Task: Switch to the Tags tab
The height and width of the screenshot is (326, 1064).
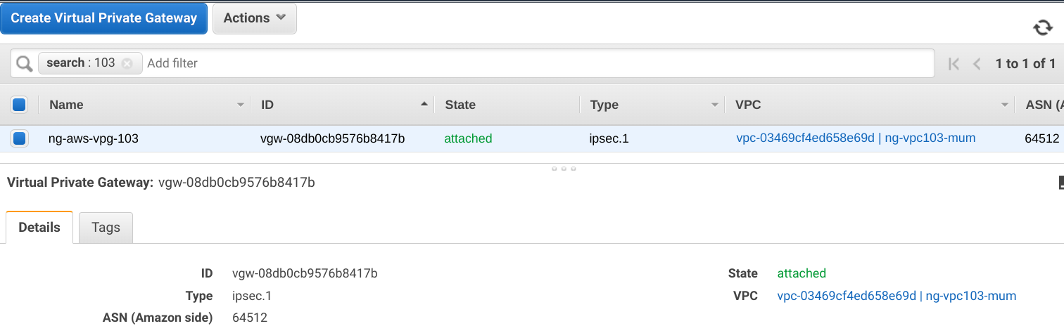Action: click(106, 228)
